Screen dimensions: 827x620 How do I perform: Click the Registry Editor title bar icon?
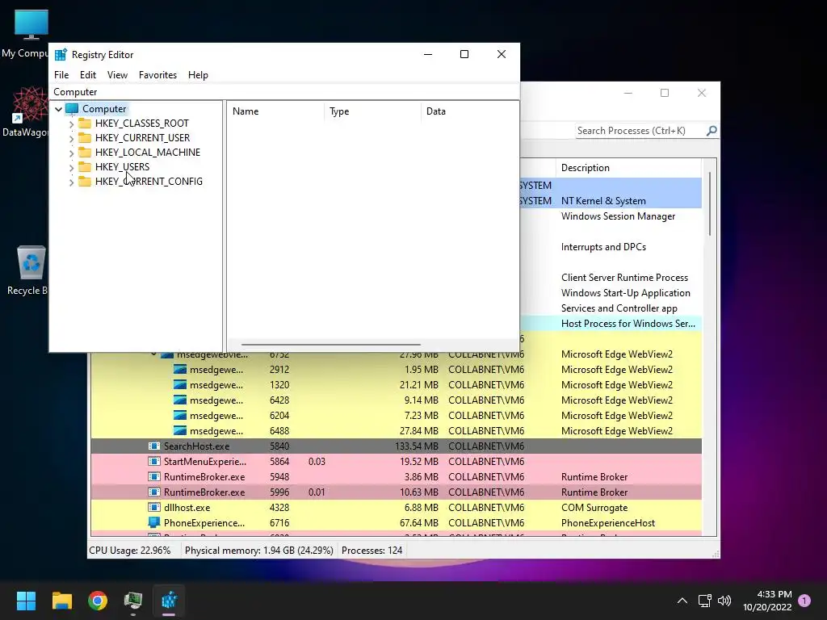click(61, 54)
